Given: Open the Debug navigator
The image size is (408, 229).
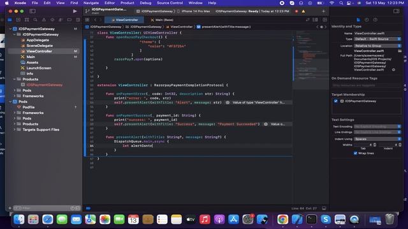Looking at the screenshot, I should click(61, 20).
